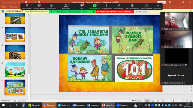Start a new screen share
The height and width of the screenshot is (108, 193).
tap(95, 7)
